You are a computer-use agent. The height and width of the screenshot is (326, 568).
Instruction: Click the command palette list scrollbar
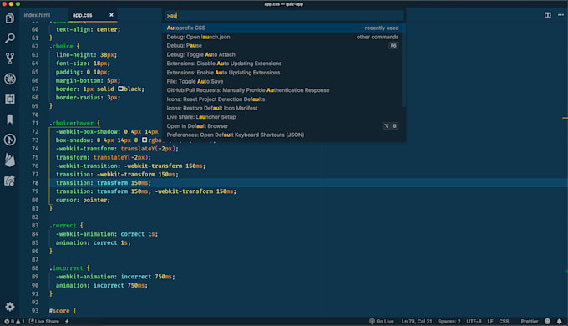click(404, 65)
